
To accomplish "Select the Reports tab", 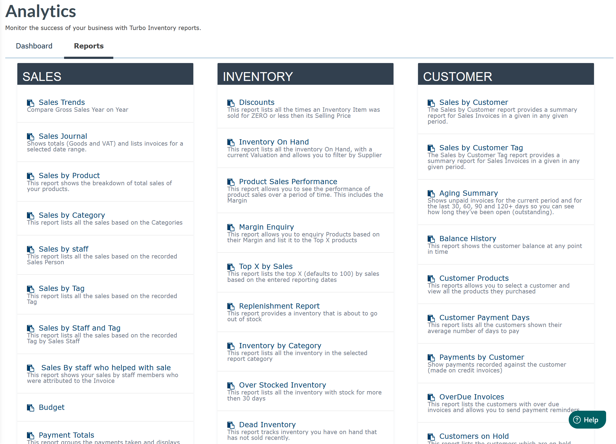I will pos(89,46).
